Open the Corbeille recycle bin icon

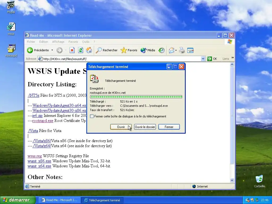point(259,181)
